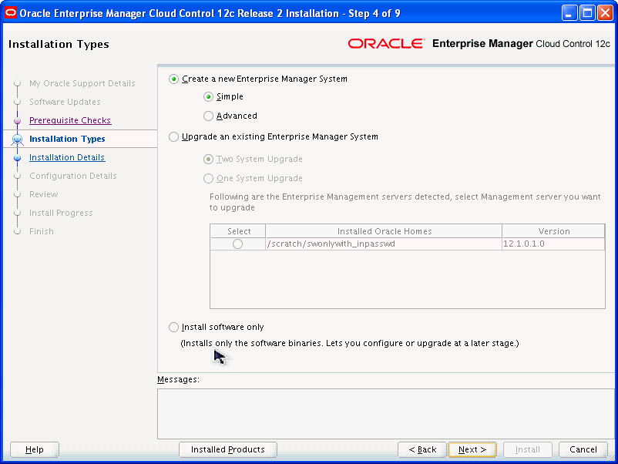
Task: Go to Installation Details step link
Action: (67, 157)
